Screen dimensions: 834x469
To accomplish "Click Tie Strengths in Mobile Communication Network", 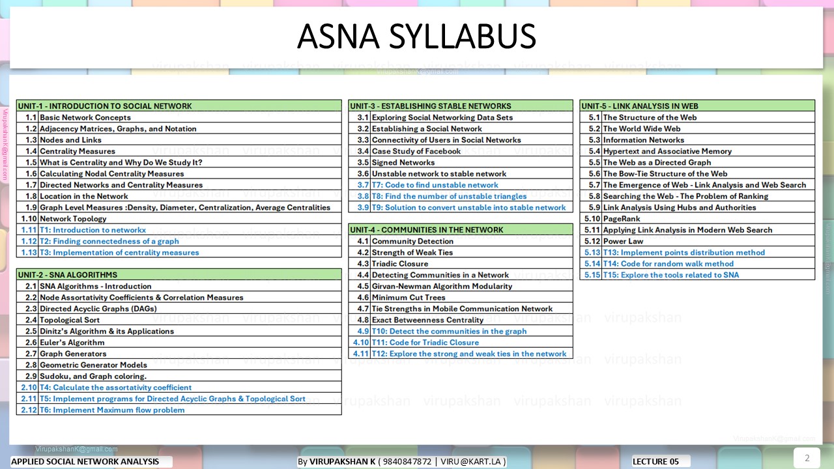I will click(461, 309).
